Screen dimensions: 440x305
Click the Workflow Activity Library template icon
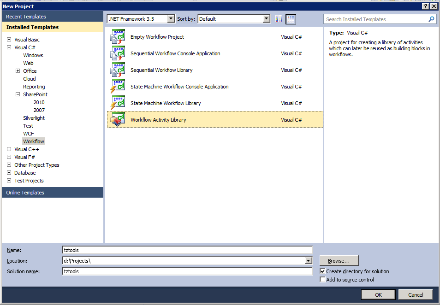[x=118, y=119]
